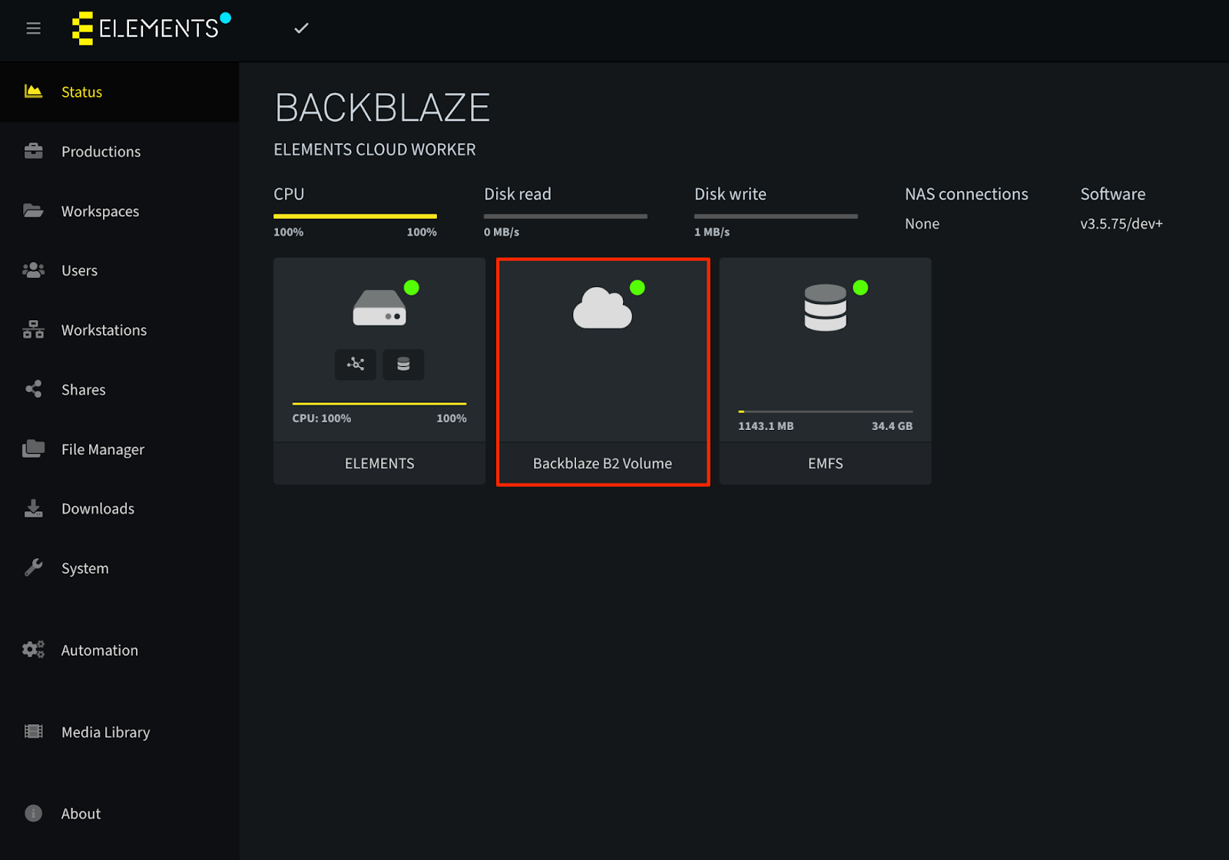Click the Media Library film icon

pos(33,732)
